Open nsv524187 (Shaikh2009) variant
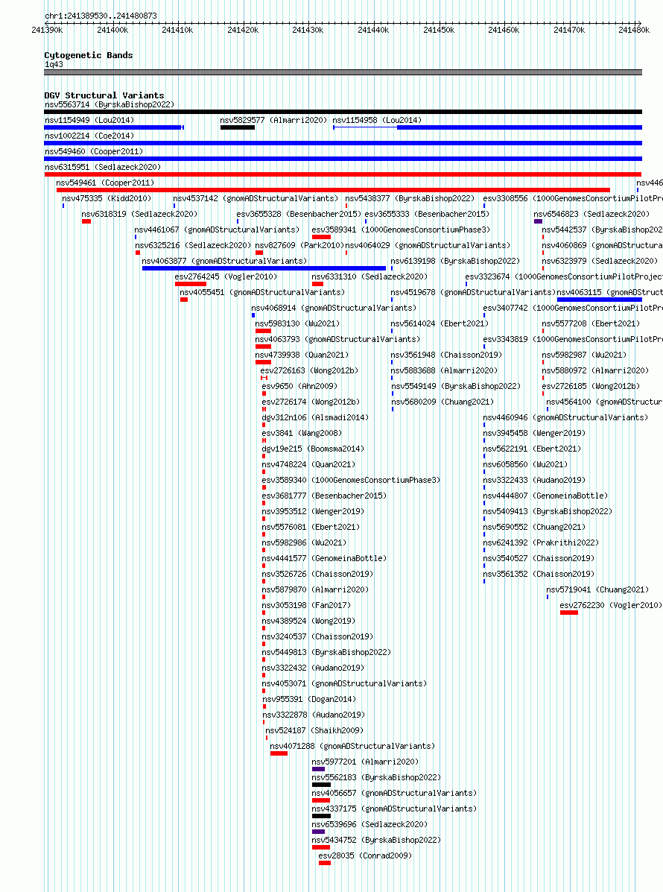The height and width of the screenshot is (892, 663). click(x=314, y=730)
